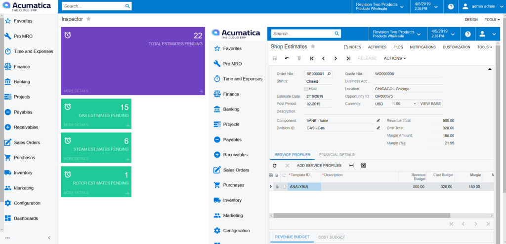The width and height of the screenshot is (506, 244).
Task: Click the View Base currency button
Action: pyautogui.click(x=430, y=104)
